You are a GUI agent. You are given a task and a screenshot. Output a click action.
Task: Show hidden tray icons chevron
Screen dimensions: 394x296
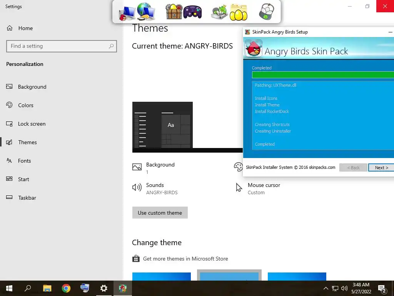[326, 288]
